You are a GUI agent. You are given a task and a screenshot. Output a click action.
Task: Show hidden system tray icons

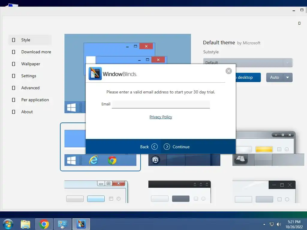(264, 224)
